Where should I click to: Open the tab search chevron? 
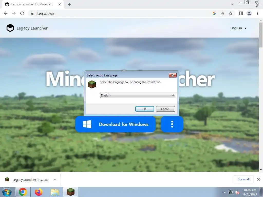(x=232, y=4)
